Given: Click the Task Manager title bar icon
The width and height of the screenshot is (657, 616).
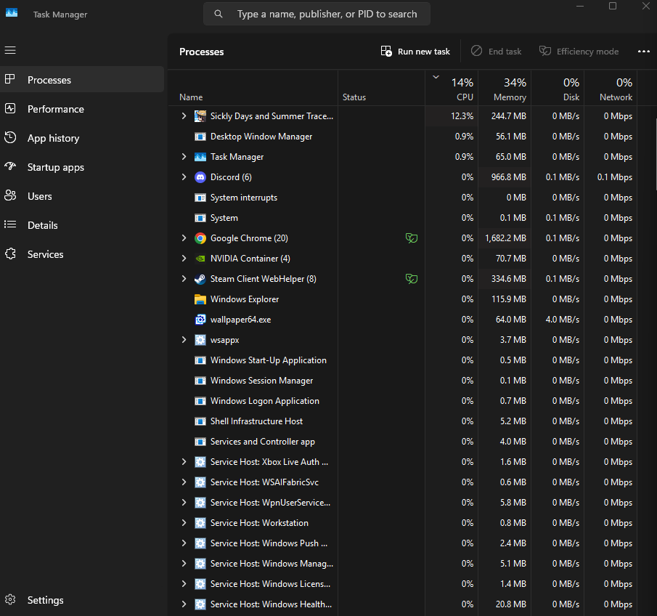Looking at the screenshot, I should [12, 12].
